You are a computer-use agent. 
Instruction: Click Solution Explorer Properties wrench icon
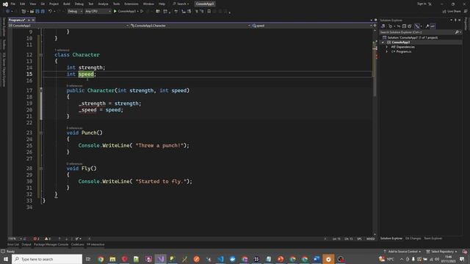(x=427, y=26)
